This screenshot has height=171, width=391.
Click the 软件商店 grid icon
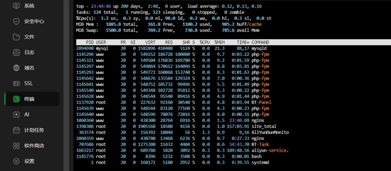(x=16, y=146)
